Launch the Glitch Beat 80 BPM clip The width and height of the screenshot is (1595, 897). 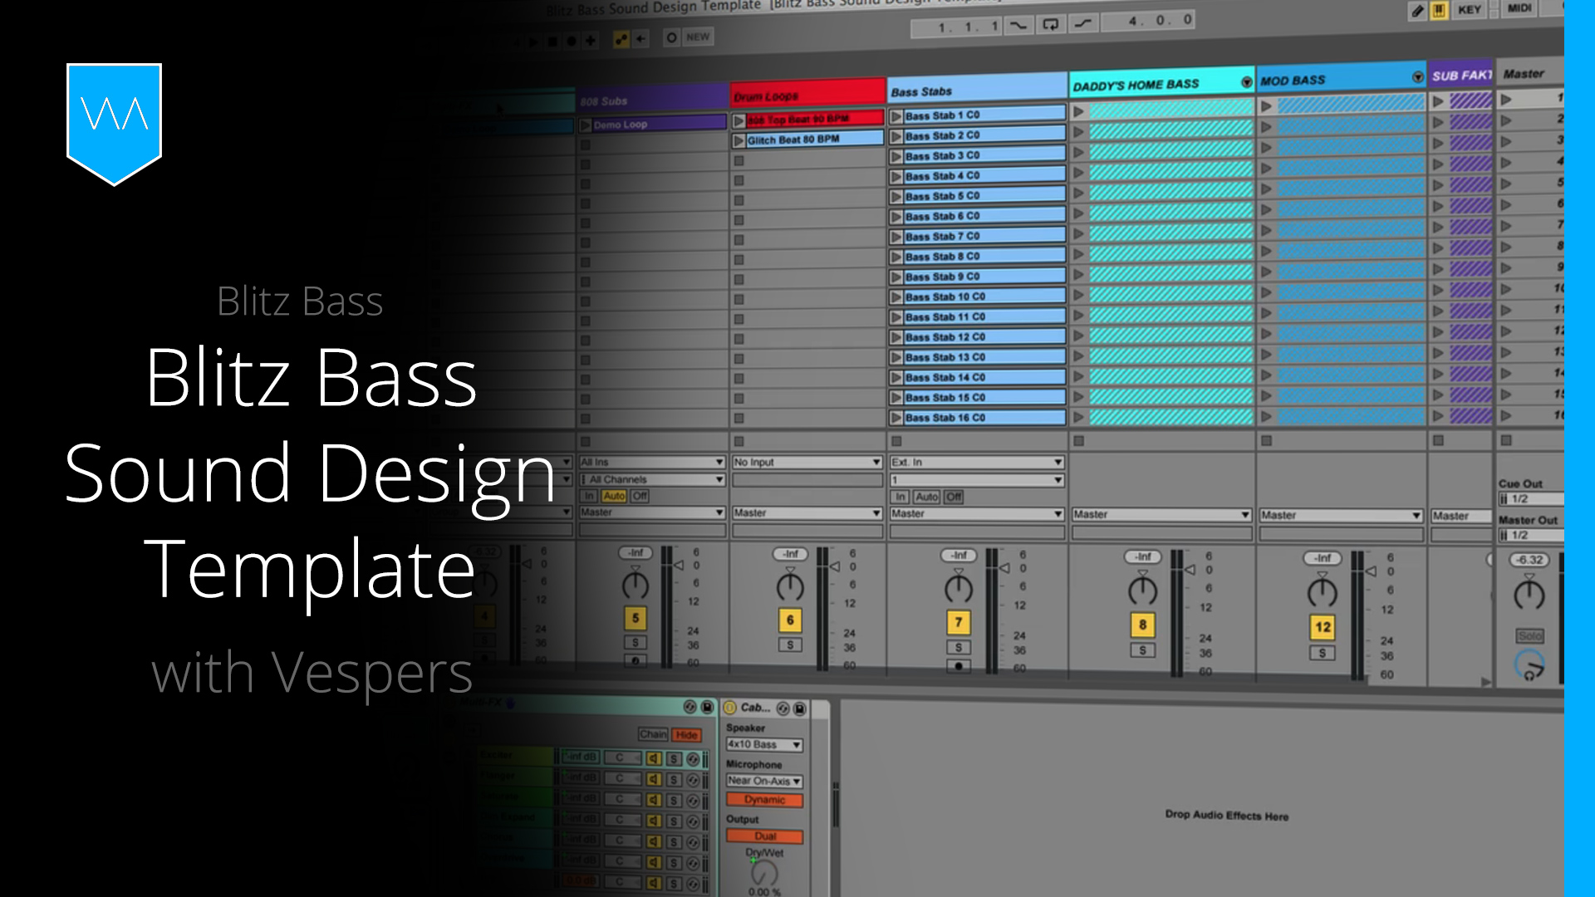739,141
